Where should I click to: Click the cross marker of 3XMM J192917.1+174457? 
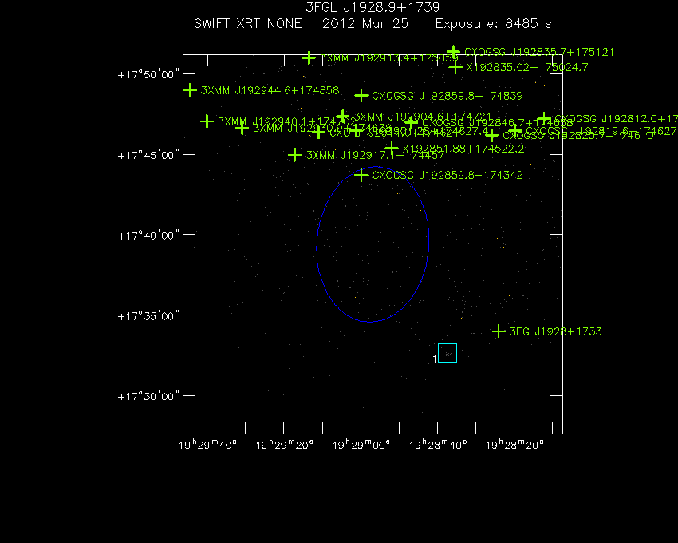(295, 155)
